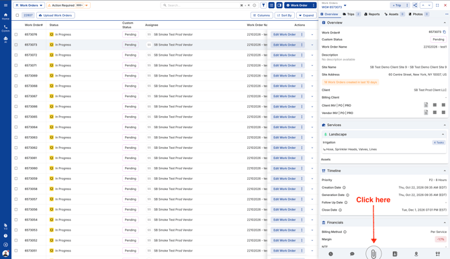
Task: Open the AI robot icon in sidebar
Action: pos(5,40)
